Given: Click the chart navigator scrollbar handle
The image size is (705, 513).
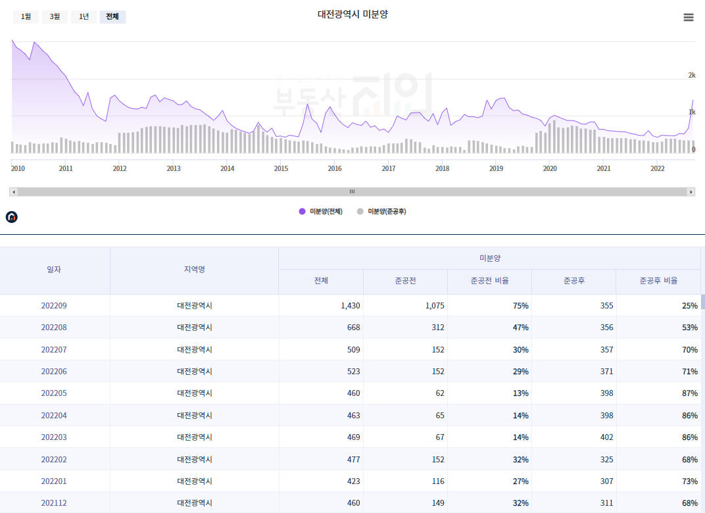Looking at the screenshot, I should pyautogui.click(x=352, y=192).
